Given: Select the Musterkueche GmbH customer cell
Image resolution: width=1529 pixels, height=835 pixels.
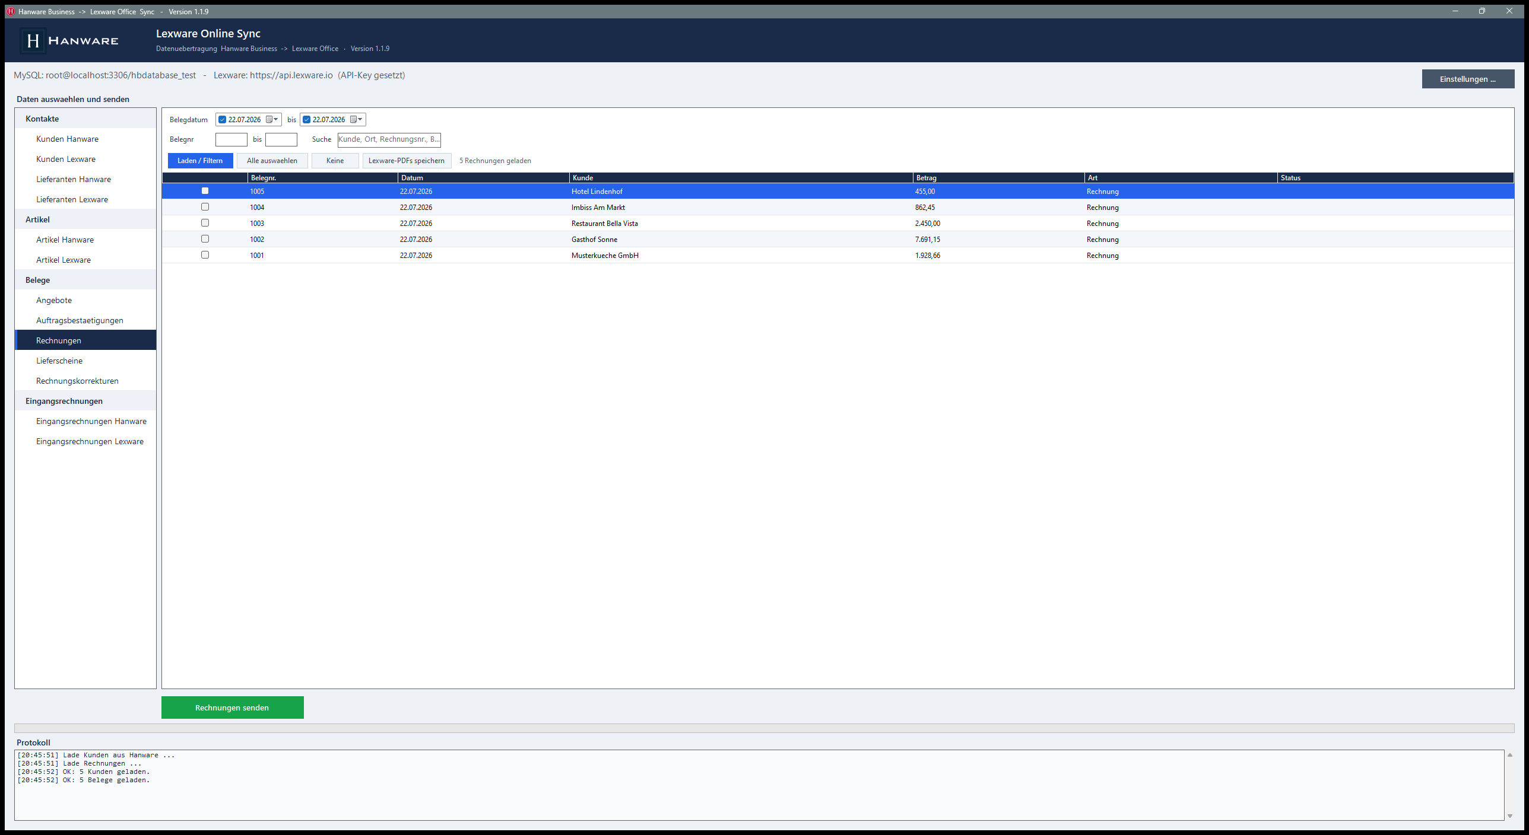Looking at the screenshot, I should pyautogui.click(x=741, y=256).
